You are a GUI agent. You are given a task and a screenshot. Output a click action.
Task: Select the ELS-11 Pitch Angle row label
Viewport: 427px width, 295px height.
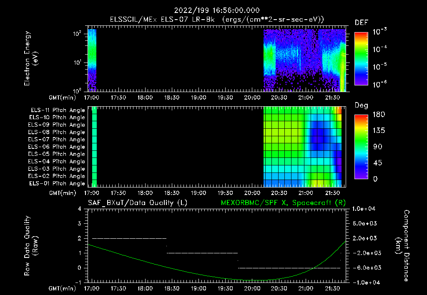pyautogui.click(x=58, y=110)
